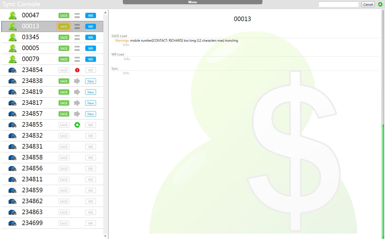Screen dimensions: 385x240
Task: Click the red error icon for 234854
Action: 77,70
